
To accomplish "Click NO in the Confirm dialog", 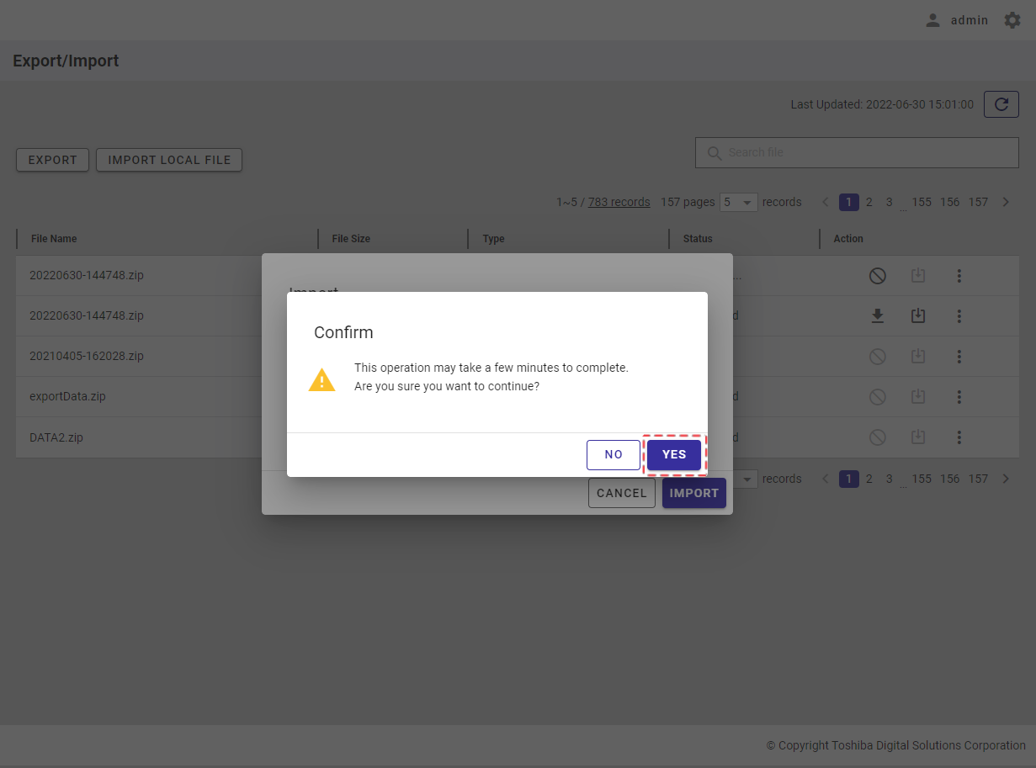I will pyautogui.click(x=614, y=454).
